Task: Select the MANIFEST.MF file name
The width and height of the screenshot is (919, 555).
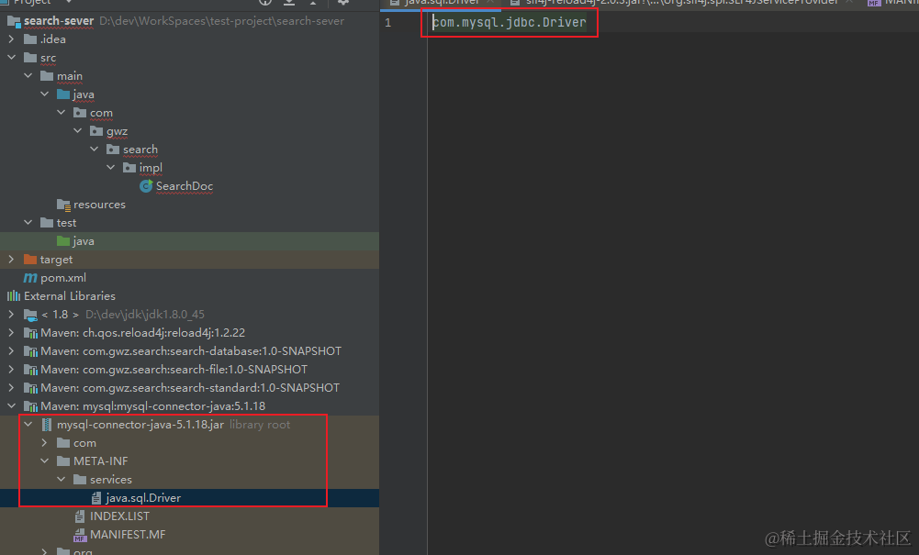Action: pyautogui.click(x=128, y=535)
